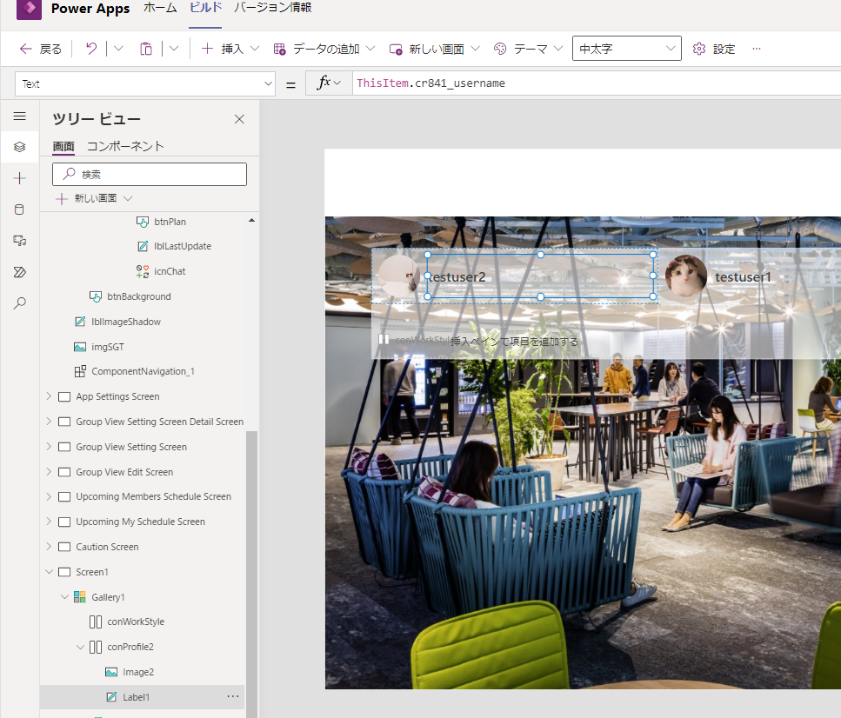Select Image2 in the tree view
The width and height of the screenshot is (841, 718).
click(x=137, y=672)
